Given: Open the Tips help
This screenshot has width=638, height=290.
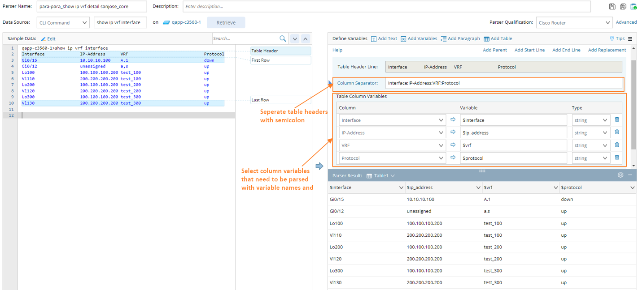Looking at the screenshot, I should click(617, 39).
